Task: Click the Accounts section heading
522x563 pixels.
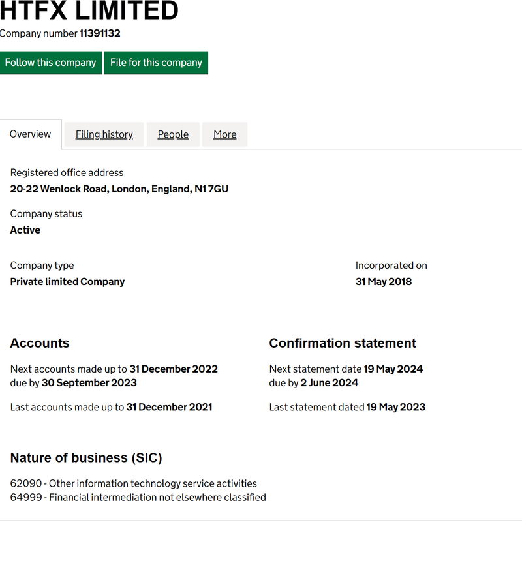Action: (40, 343)
